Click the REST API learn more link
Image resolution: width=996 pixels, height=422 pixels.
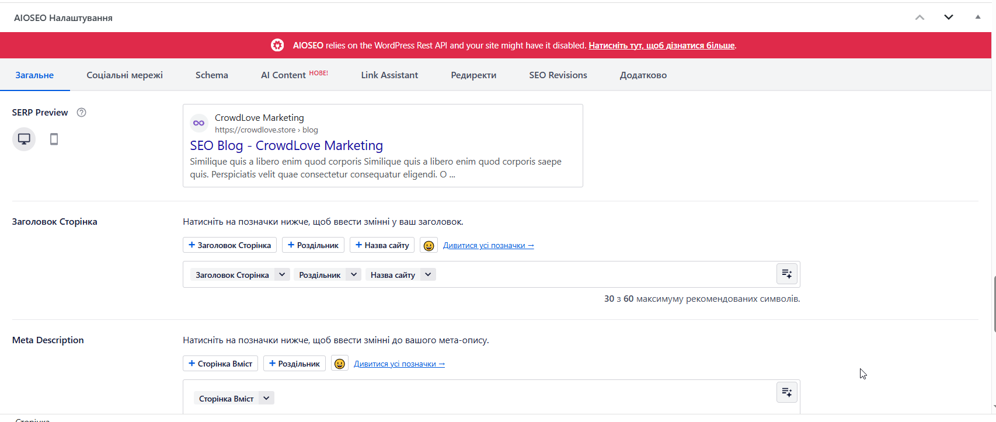[661, 46]
